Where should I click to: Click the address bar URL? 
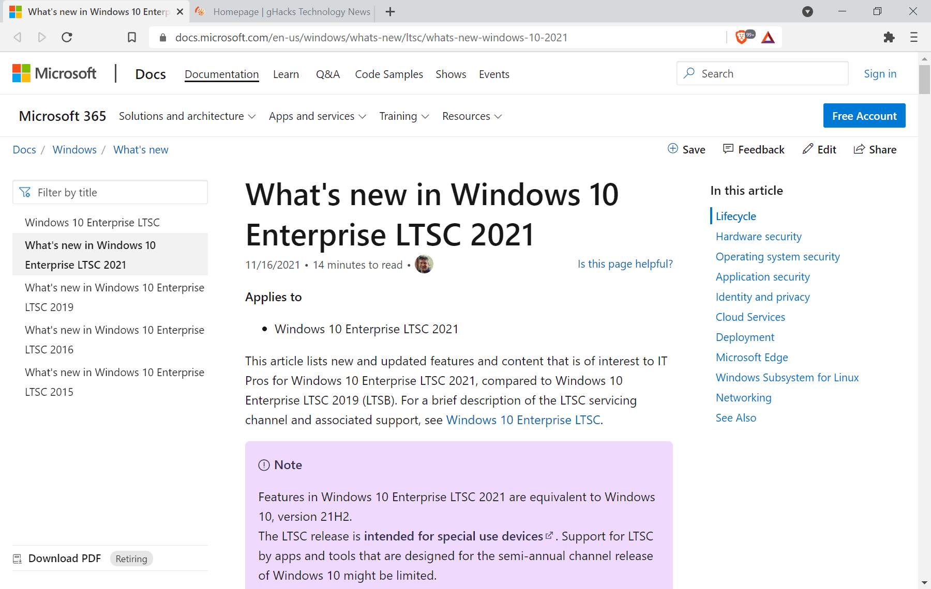coord(371,37)
